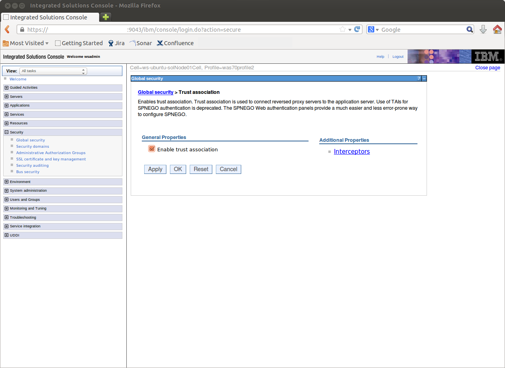
Task: Open a new tab with plus icon
Action: 106,17
